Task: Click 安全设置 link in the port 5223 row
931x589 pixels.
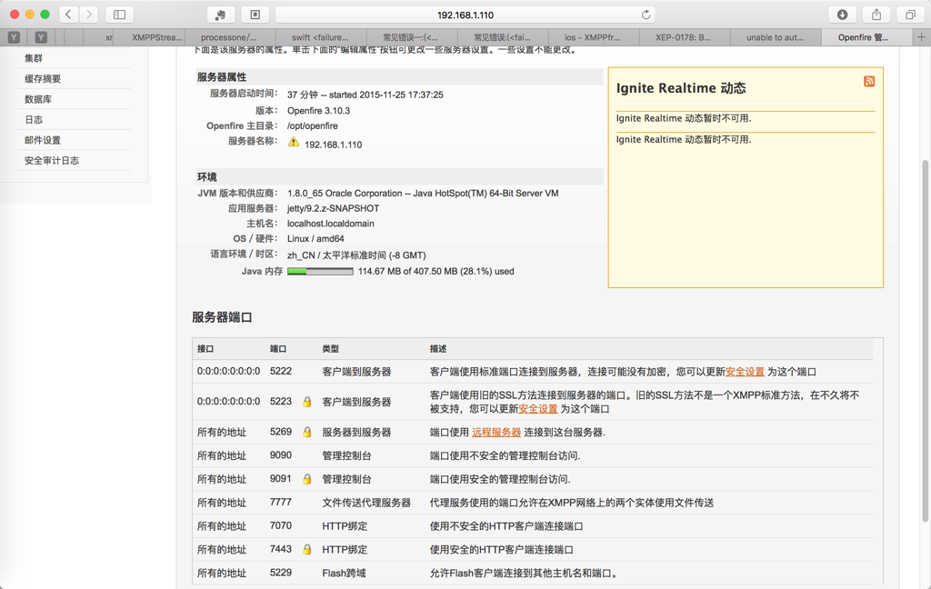Action: pos(538,409)
